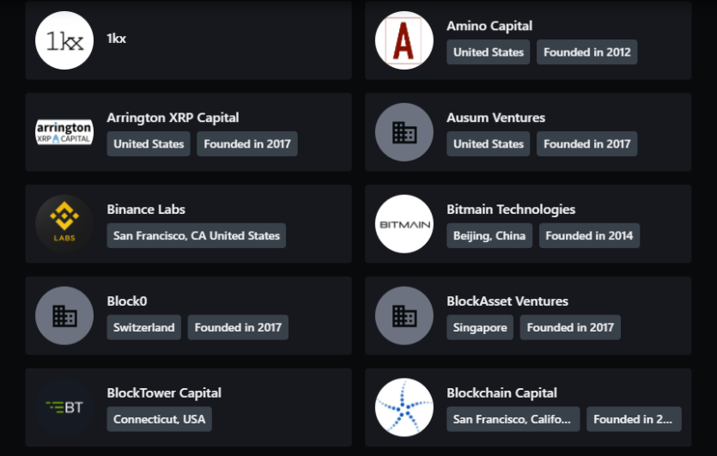Click the Binance Labs name
717x456 pixels.
point(146,210)
